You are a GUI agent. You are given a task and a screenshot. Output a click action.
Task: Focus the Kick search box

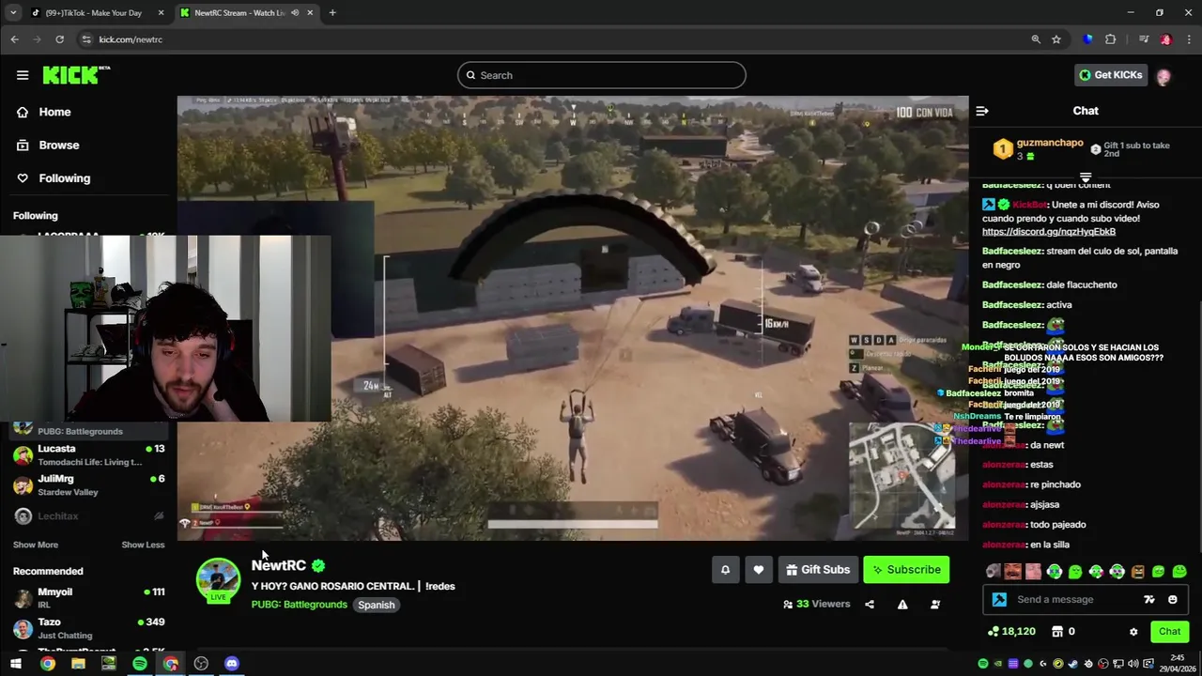click(x=602, y=75)
